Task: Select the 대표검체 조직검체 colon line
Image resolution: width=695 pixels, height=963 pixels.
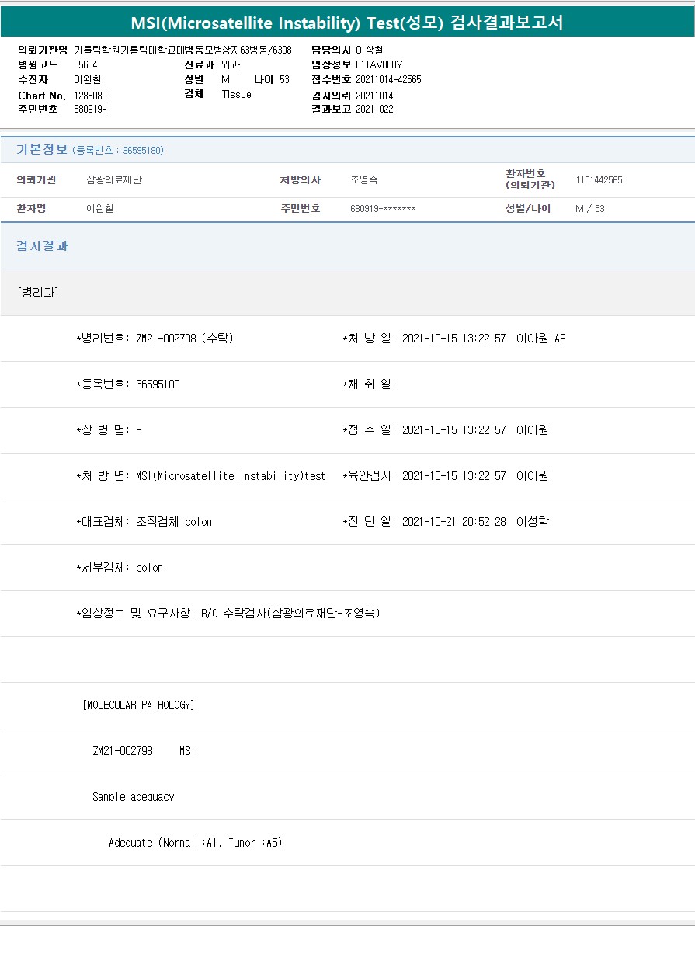Action: pyautogui.click(x=144, y=522)
